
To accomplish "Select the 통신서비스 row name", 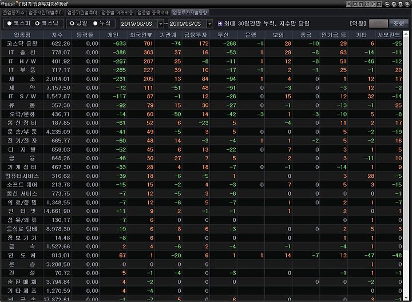I will click(x=22, y=194).
